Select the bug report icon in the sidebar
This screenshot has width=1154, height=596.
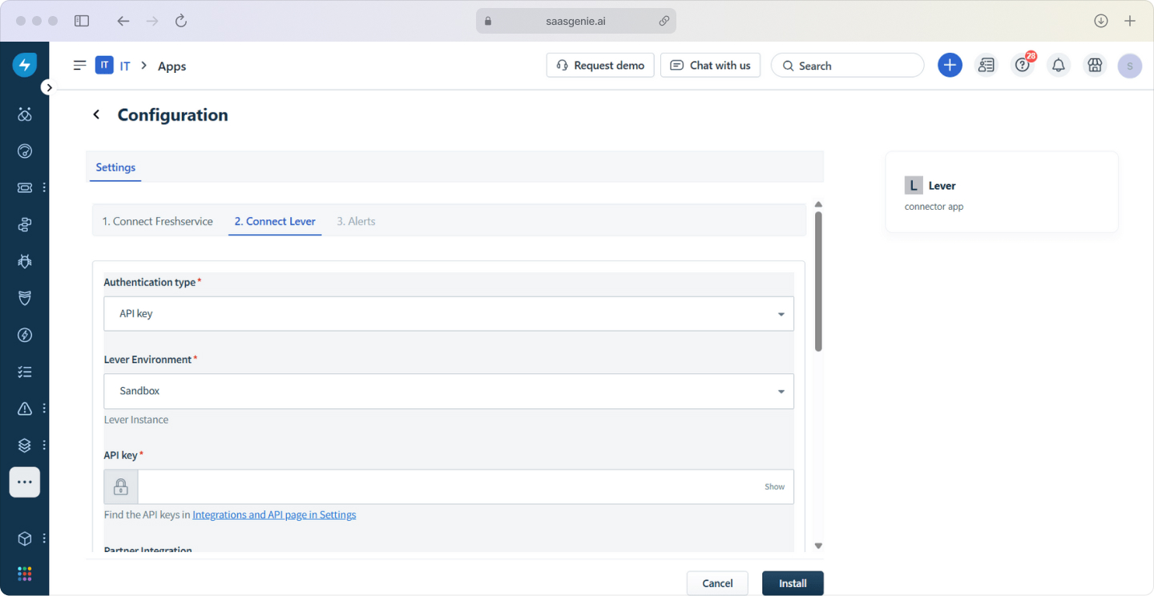tap(24, 261)
